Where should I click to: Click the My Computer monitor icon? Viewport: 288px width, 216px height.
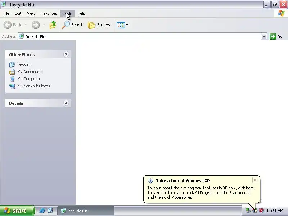pos(12,79)
